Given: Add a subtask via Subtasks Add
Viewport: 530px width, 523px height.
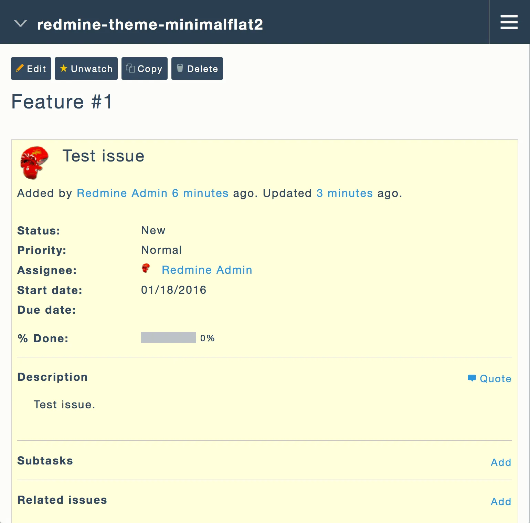Looking at the screenshot, I should point(501,462).
